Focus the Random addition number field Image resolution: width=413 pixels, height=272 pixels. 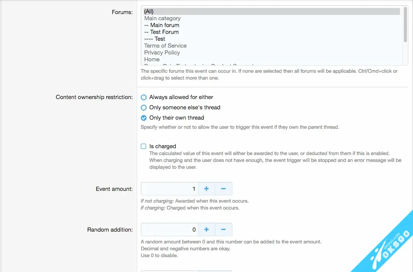pos(170,230)
